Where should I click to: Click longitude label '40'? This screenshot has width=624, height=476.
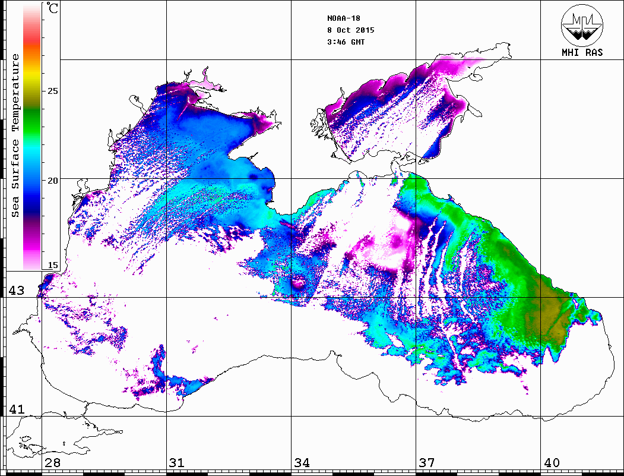(552, 463)
